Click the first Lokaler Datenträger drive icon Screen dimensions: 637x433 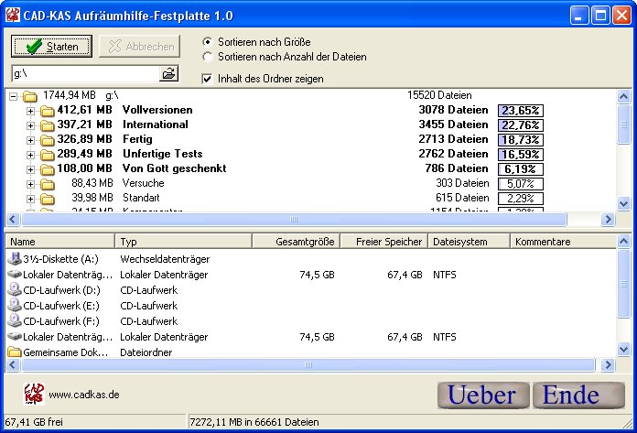(15, 275)
